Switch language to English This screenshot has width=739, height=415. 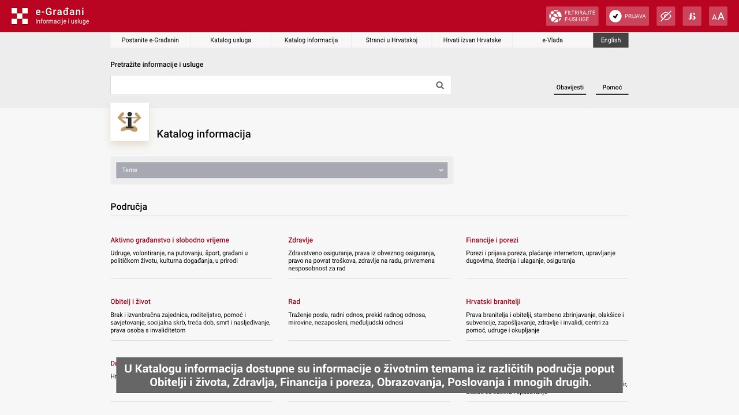(611, 40)
